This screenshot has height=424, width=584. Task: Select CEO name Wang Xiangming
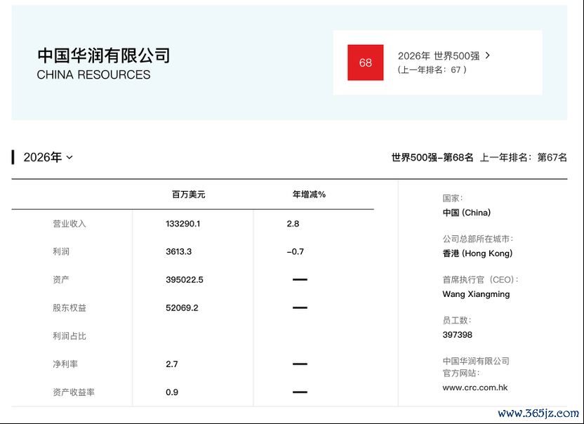click(x=476, y=294)
